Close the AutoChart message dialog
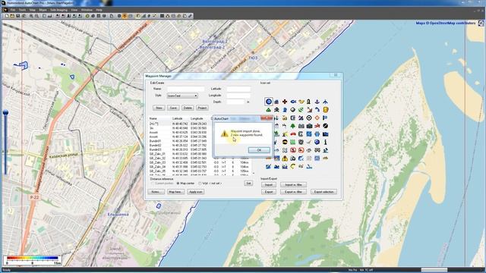 [267, 118]
